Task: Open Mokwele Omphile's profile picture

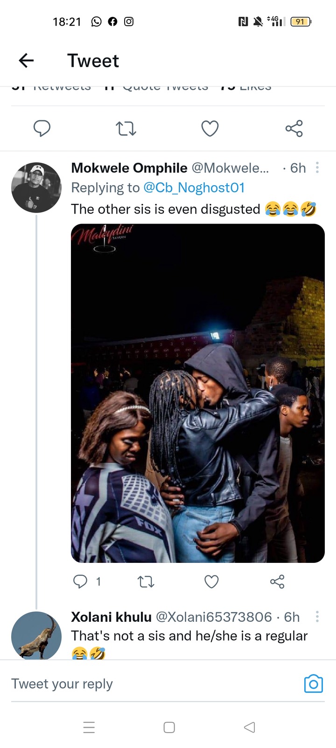Action: point(36,187)
